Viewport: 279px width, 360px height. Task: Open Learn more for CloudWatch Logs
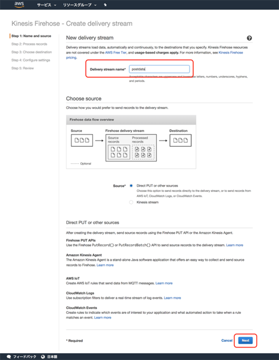(172, 298)
